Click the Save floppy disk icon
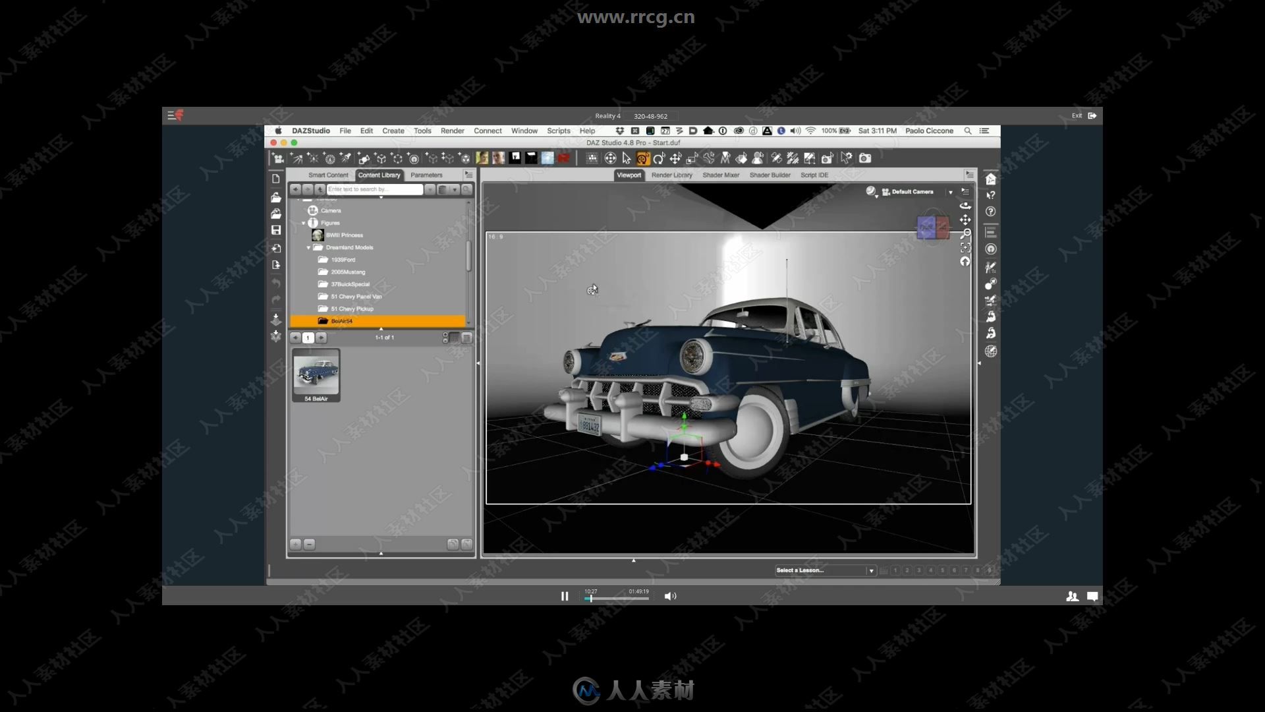The height and width of the screenshot is (712, 1265). coord(276,230)
